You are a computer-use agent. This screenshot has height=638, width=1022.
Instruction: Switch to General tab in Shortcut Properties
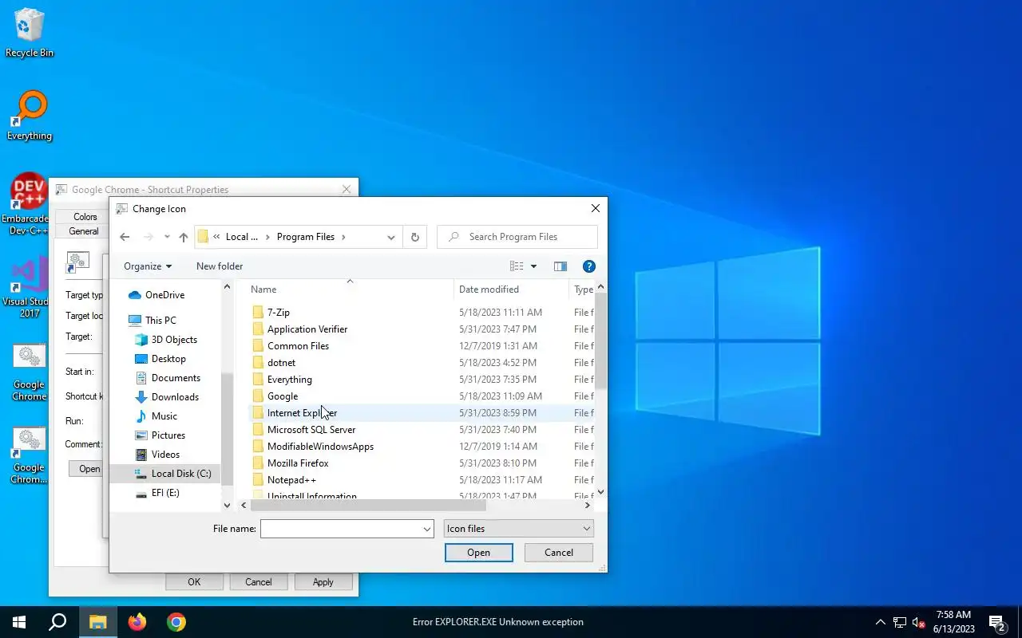click(84, 231)
